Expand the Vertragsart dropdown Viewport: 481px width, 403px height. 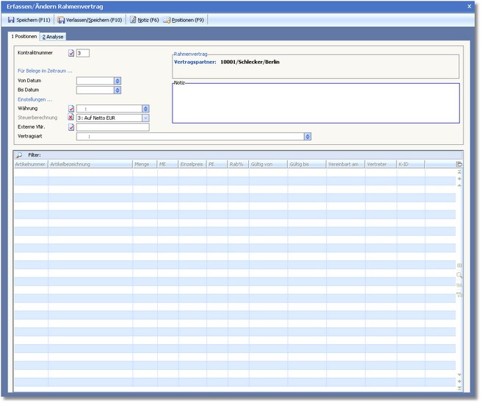(308, 136)
